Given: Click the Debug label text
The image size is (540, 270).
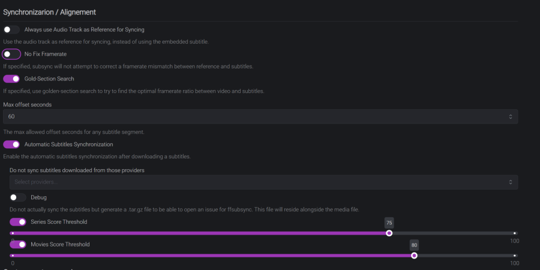Looking at the screenshot, I should coord(38,197).
